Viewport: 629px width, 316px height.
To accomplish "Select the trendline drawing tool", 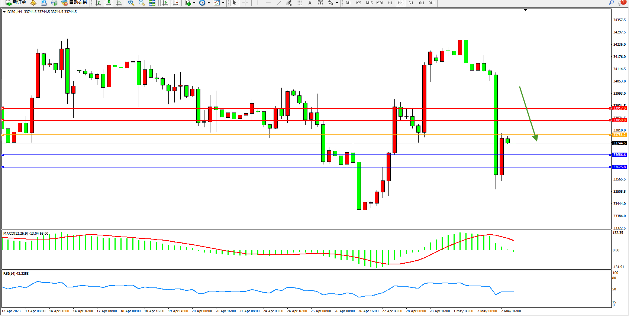I will 279,3.
